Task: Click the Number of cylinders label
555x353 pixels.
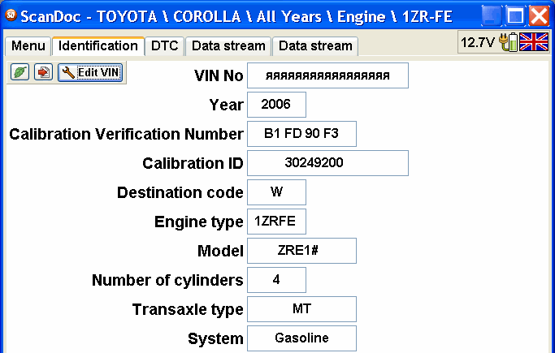Action: point(167,280)
